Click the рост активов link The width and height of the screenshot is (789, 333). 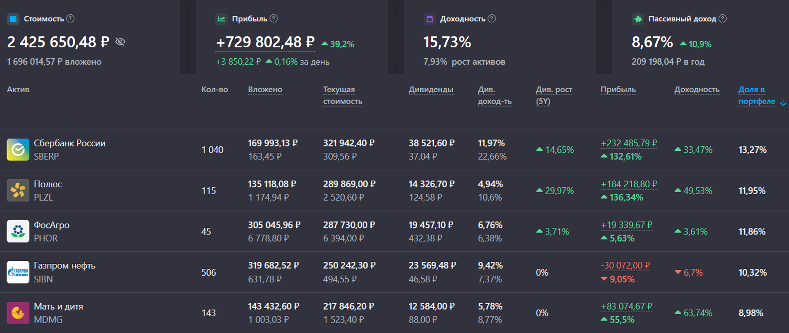(x=478, y=62)
